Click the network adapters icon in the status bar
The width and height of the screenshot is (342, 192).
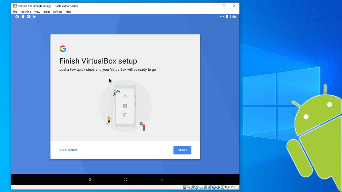coord(193,187)
